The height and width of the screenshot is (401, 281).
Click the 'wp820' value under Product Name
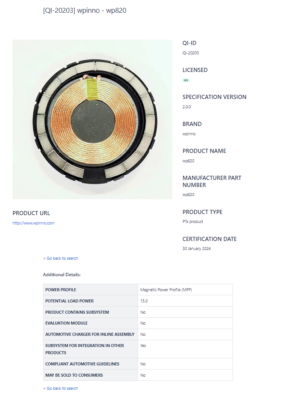coord(188,161)
